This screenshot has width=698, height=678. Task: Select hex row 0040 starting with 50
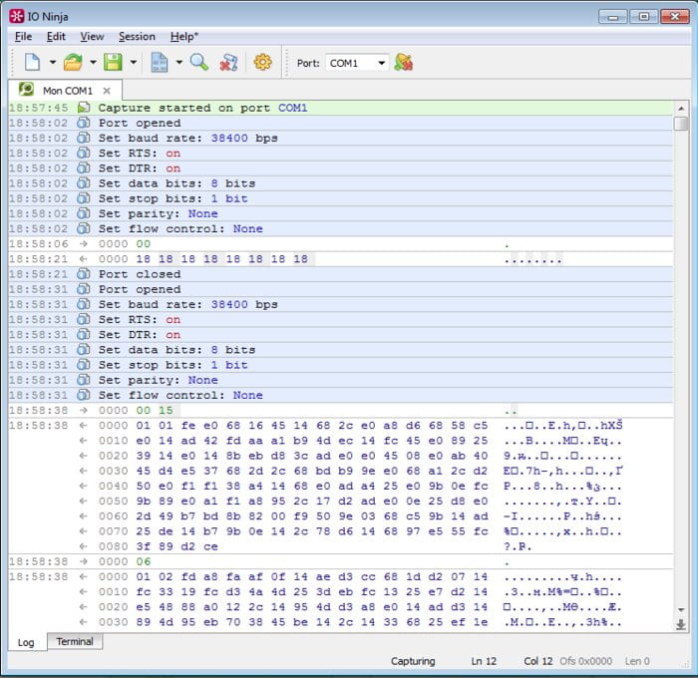point(341,486)
